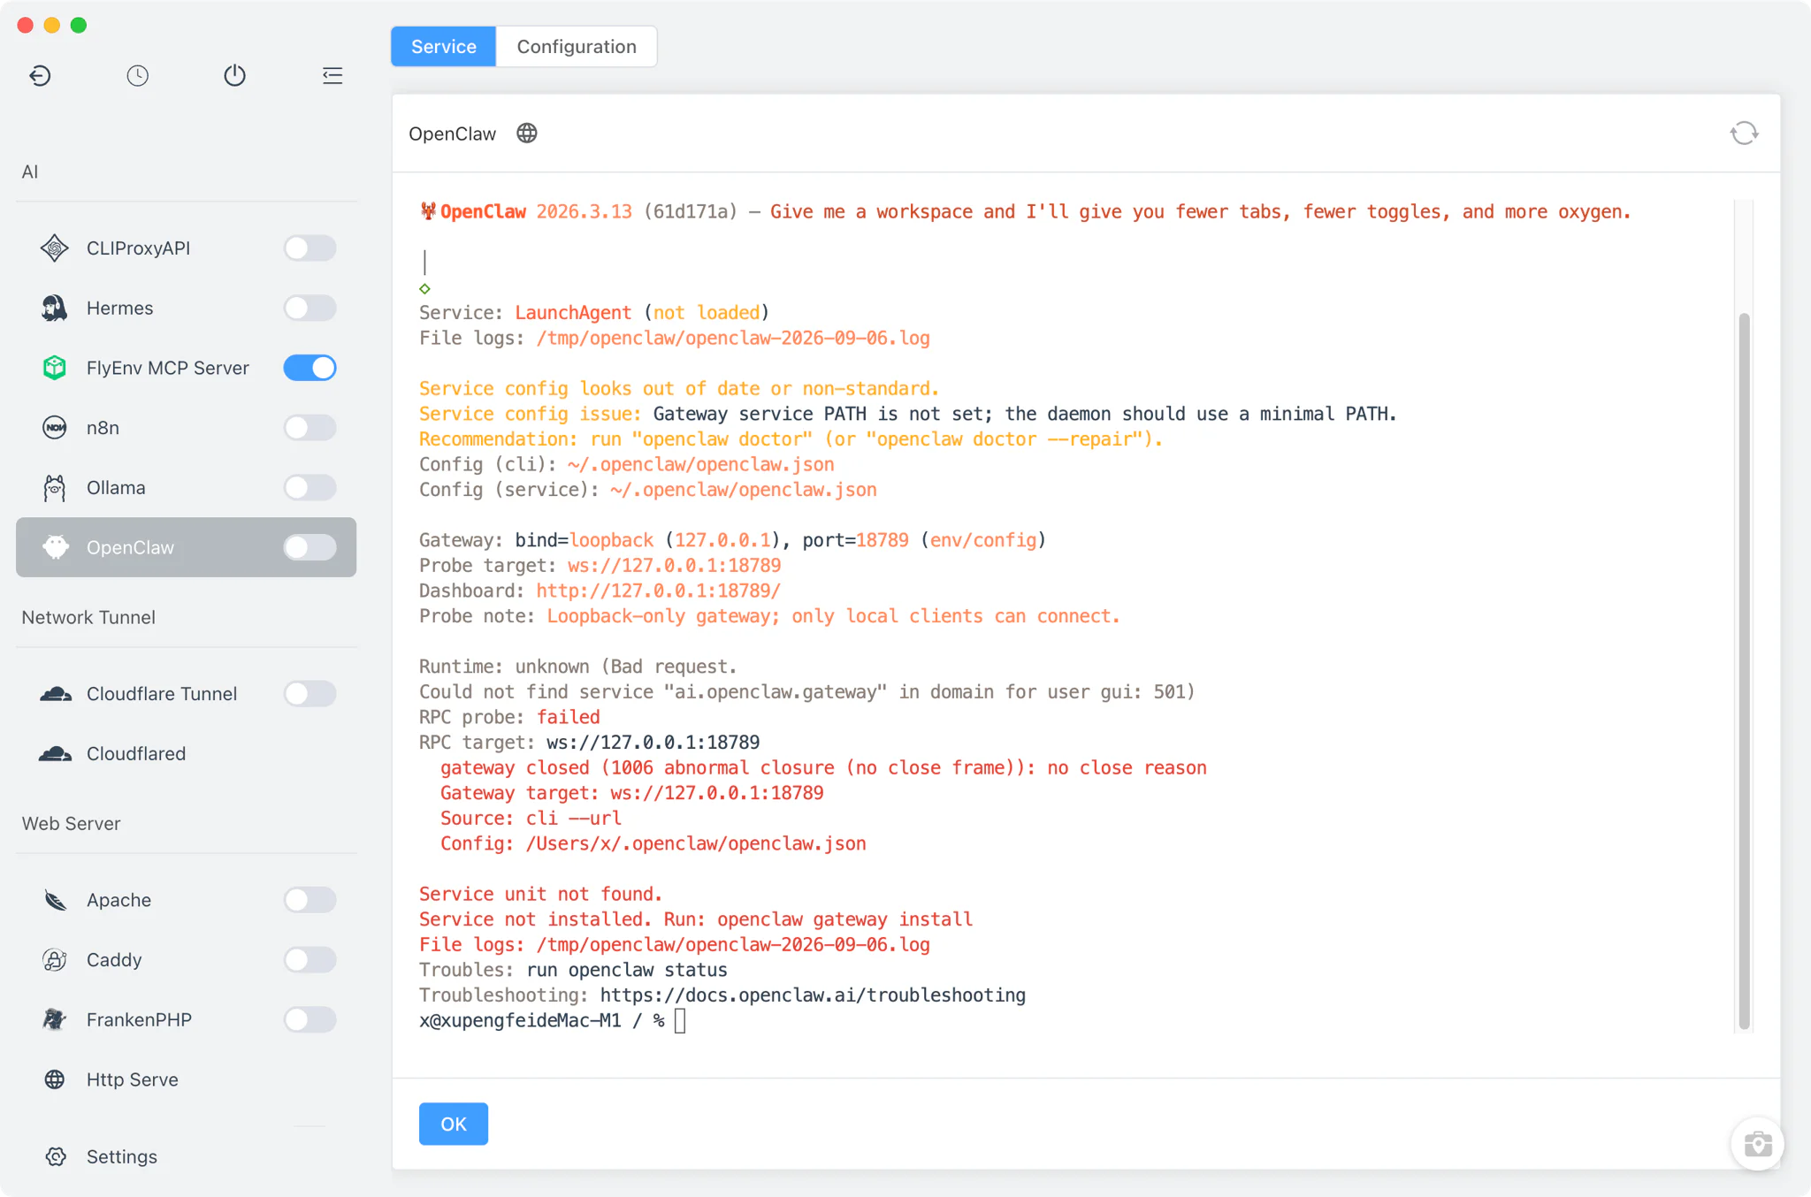The height and width of the screenshot is (1197, 1811).
Task: Turn on the Apache switch
Action: tap(309, 900)
